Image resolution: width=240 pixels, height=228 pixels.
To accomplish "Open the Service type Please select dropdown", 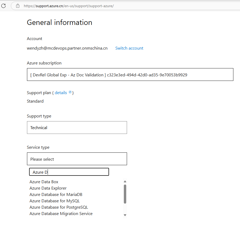I will point(77,159).
